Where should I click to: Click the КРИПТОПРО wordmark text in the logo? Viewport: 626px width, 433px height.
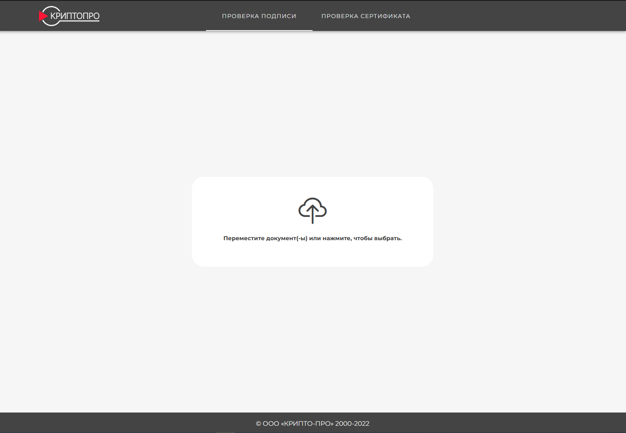pos(75,16)
